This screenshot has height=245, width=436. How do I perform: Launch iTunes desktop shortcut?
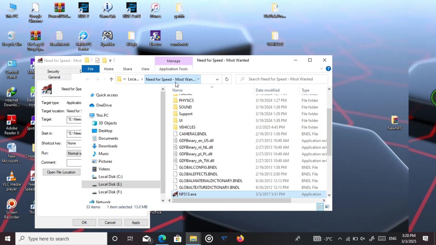coord(155,11)
